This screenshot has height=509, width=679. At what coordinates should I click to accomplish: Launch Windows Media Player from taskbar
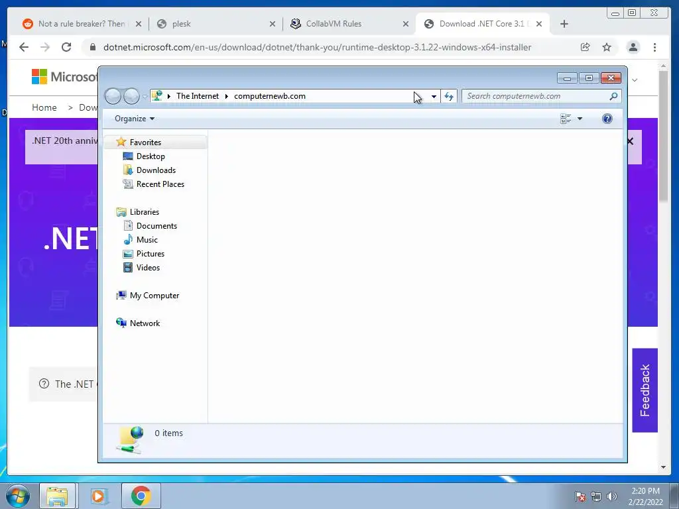point(98,496)
